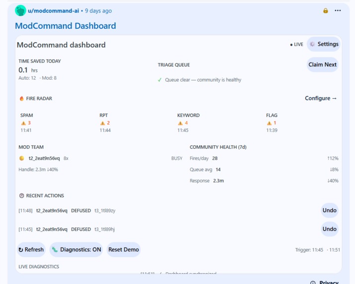Click the Privacy link
This screenshot has width=355, height=284.
point(329,283)
